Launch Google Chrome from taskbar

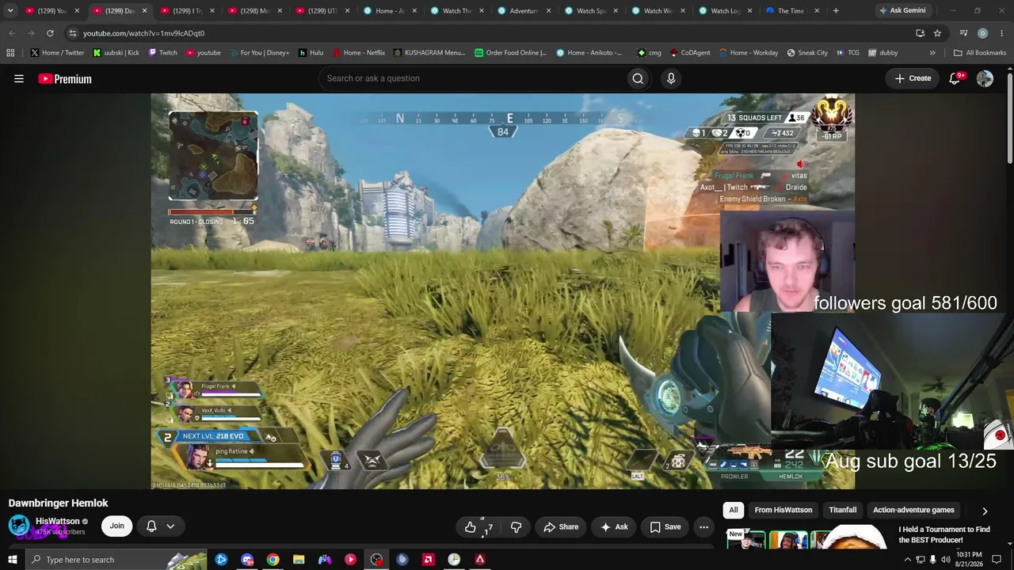[273, 560]
